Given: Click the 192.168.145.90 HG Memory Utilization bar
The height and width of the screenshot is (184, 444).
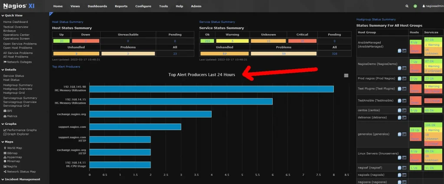Looking at the screenshot, I should [212, 89].
